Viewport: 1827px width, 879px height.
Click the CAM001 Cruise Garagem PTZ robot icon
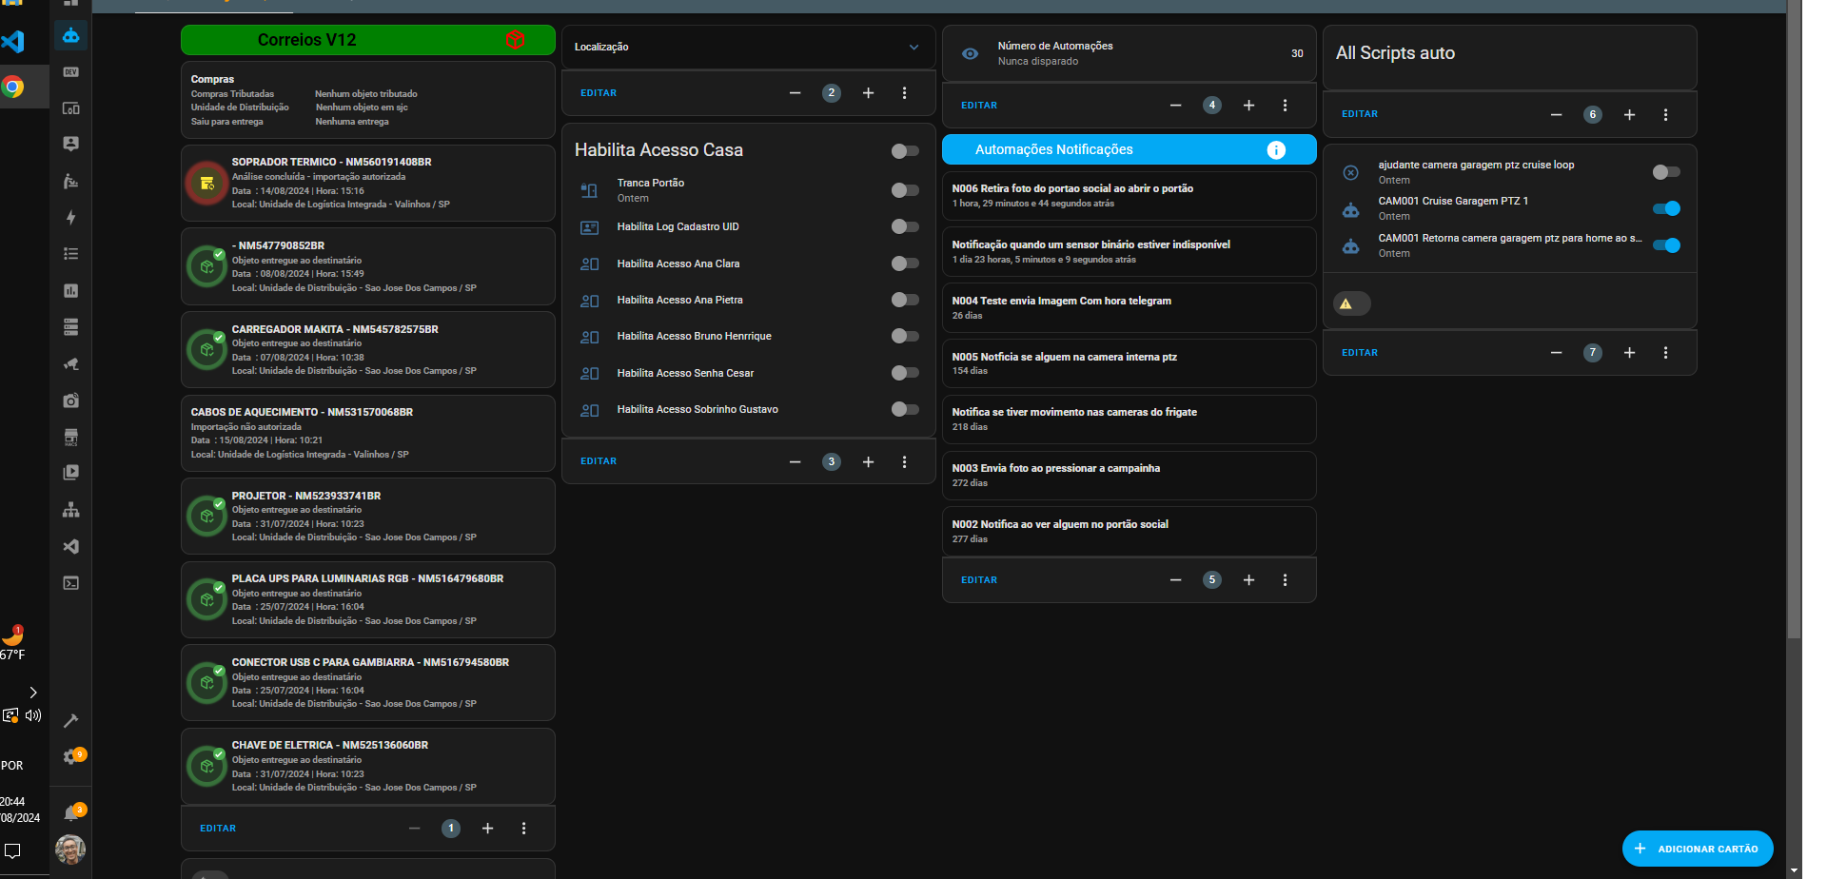(1350, 209)
